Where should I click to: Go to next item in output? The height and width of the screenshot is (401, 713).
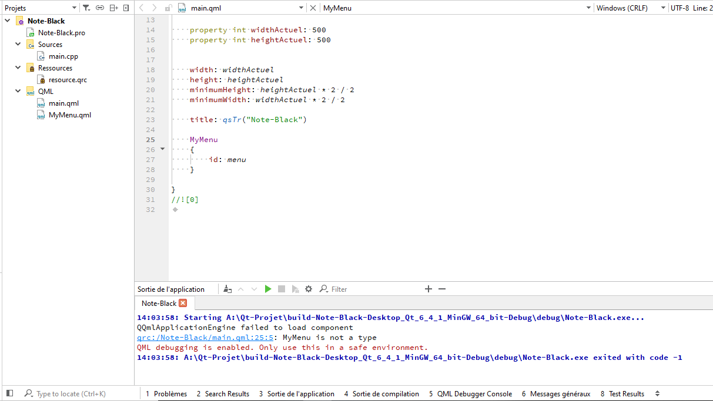254,289
